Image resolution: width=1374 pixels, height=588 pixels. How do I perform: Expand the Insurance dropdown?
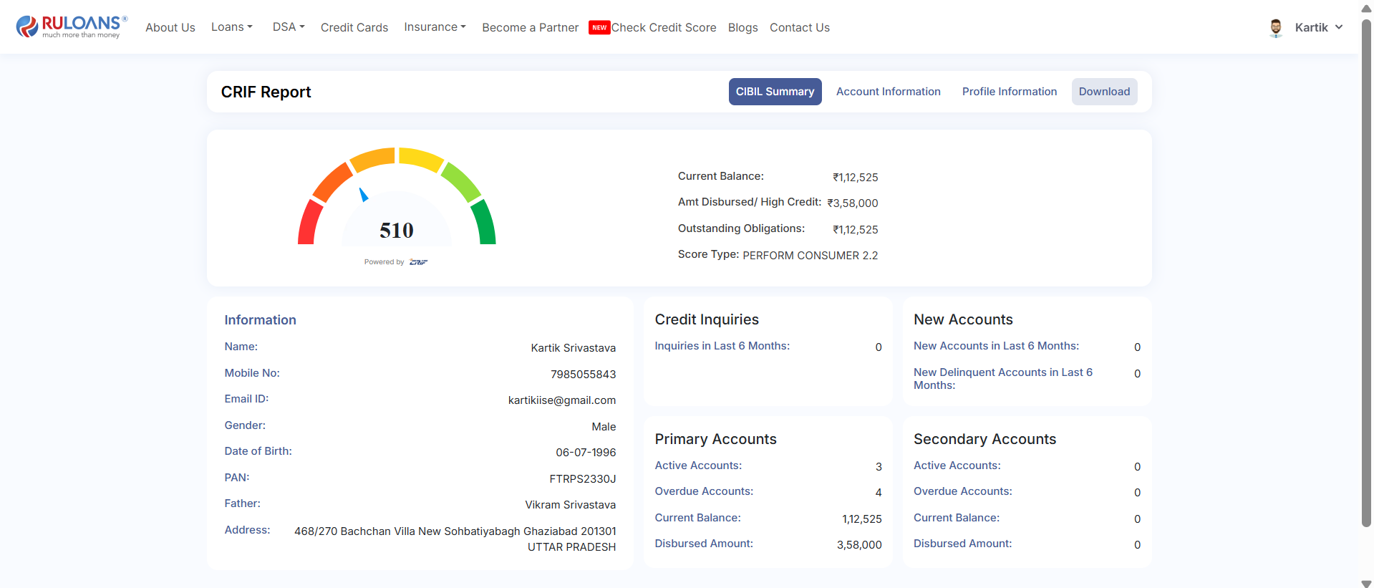click(435, 27)
